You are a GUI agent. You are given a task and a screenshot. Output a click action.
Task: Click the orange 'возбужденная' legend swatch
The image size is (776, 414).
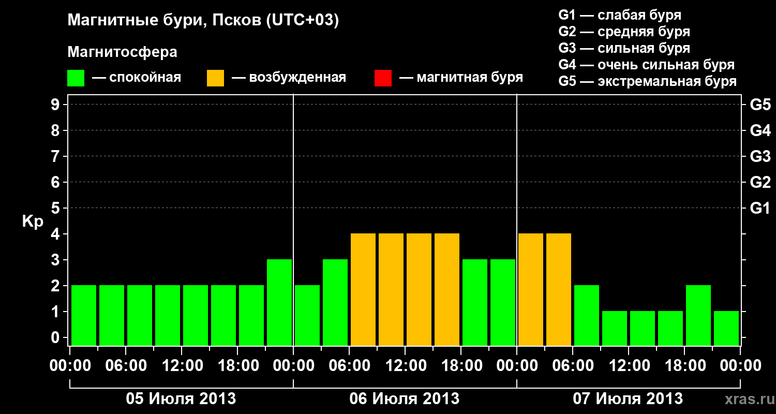tap(216, 78)
